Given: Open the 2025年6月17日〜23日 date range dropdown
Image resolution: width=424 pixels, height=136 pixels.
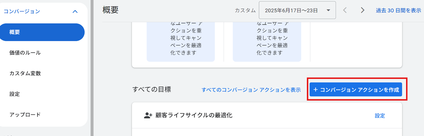Looking at the screenshot, I should (x=297, y=10).
